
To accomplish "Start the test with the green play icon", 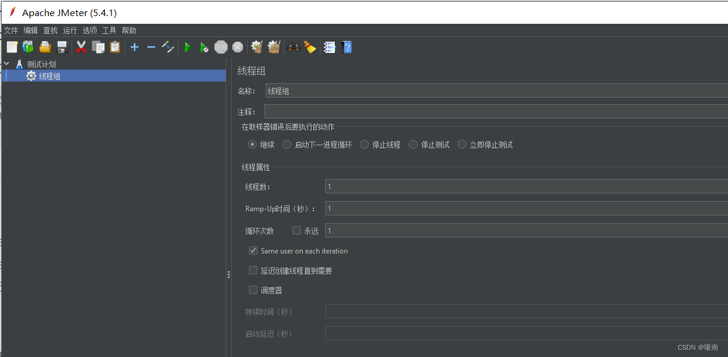I will coord(188,47).
